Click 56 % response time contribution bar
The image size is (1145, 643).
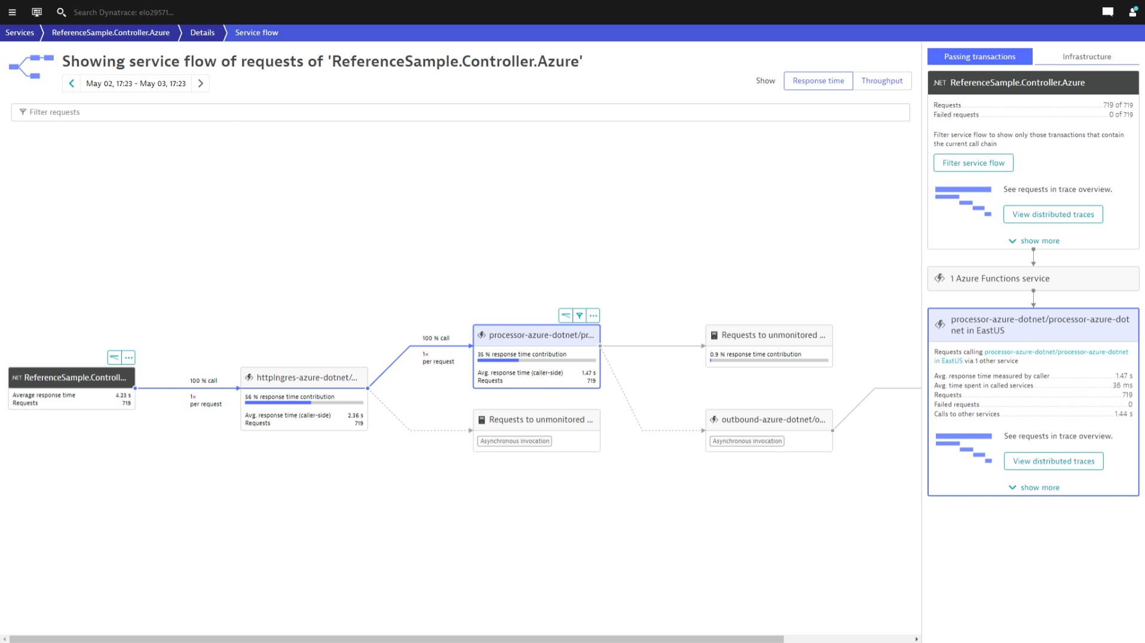304,403
